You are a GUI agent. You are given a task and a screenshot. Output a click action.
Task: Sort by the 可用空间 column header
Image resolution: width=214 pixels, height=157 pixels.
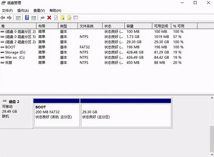[x=162, y=26]
